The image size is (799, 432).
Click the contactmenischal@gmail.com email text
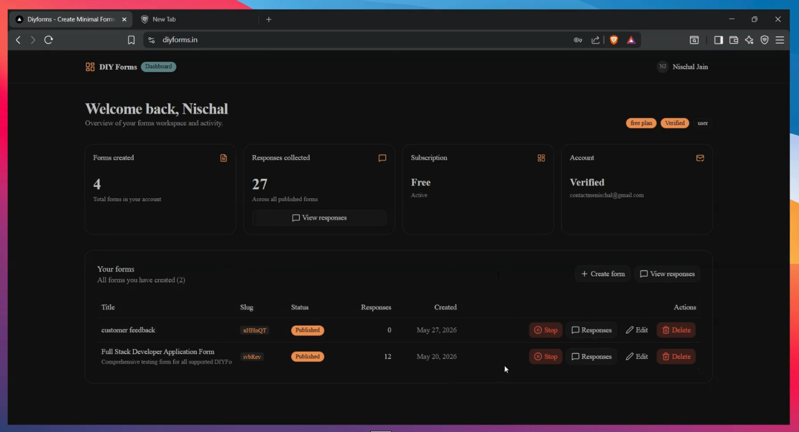[606, 195]
